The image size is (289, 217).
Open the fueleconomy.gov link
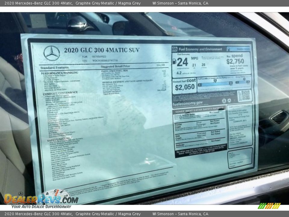point(188,103)
